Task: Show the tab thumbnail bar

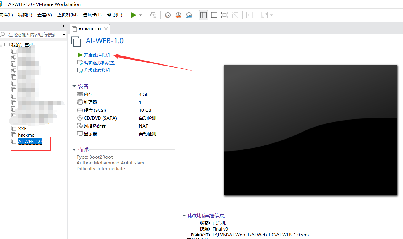Action: pos(214,15)
